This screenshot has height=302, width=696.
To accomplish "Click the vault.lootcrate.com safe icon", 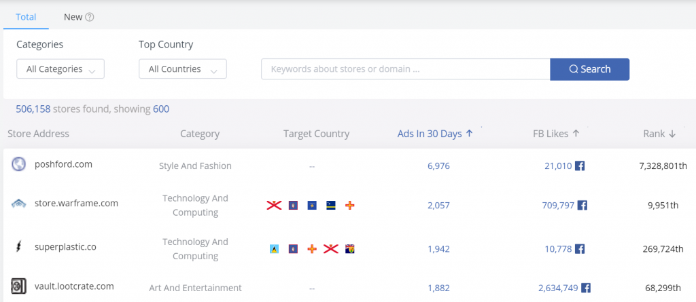I will coord(18,286).
